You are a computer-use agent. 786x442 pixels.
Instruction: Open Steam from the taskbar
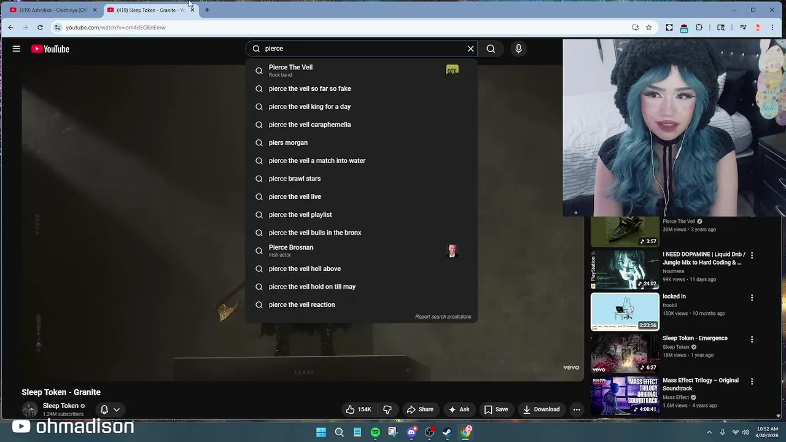click(447, 432)
